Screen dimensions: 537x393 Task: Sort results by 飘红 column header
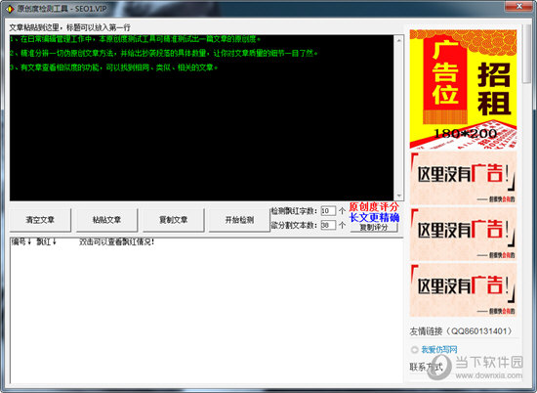46,241
